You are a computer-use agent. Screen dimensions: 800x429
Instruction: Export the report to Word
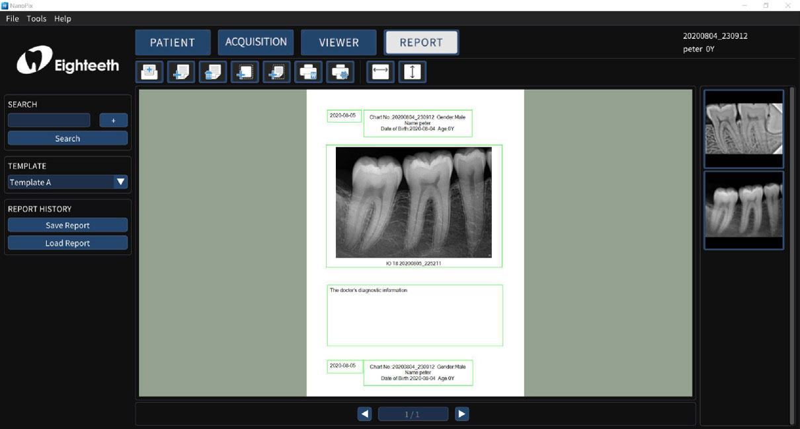click(x=307, y=72)
